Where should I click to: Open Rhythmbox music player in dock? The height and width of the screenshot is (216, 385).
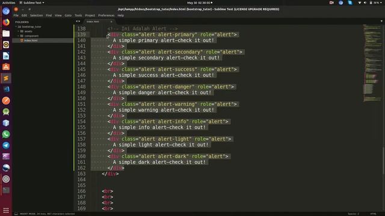pos(6,44)
